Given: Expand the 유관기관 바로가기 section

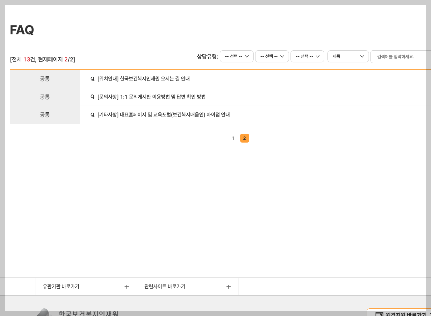Looking at the screenshot, I should tap(86, 286).
